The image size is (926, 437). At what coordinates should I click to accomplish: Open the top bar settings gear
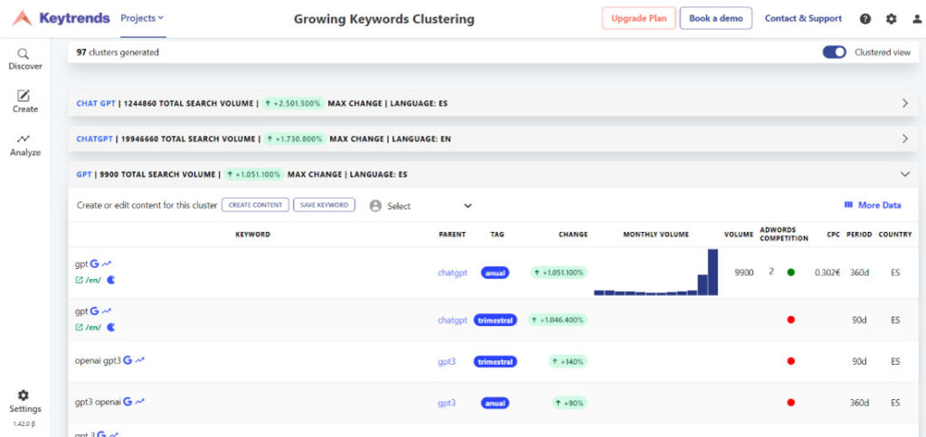pos(891,19)
